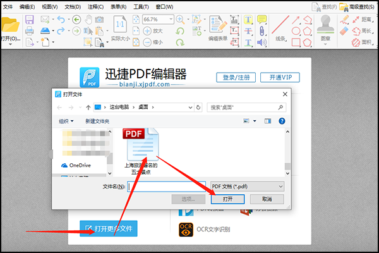Click the save floppy disk icon

pos(30,20)
